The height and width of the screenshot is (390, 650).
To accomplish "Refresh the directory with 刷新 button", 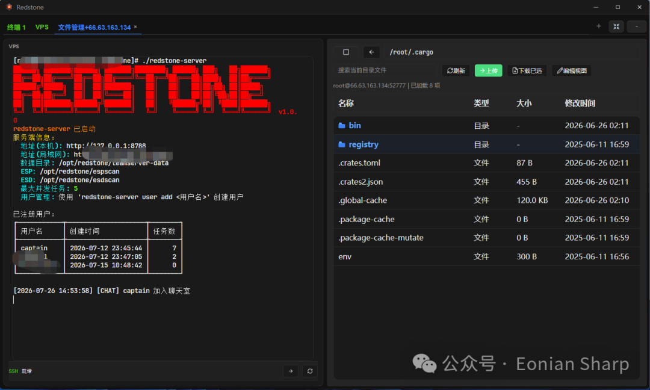I will tap(456, 71).
